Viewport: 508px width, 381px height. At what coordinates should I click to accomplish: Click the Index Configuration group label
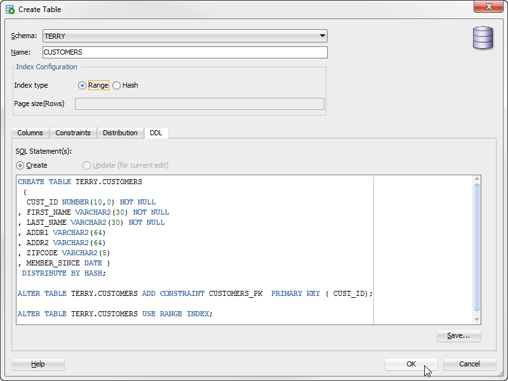point(46,67)
